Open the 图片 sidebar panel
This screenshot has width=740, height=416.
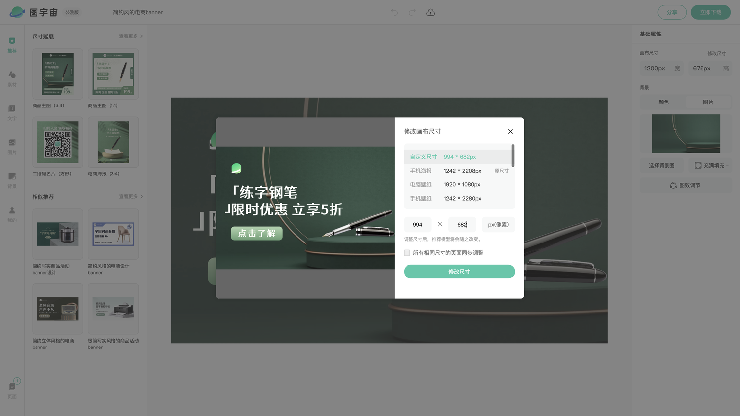12,147
